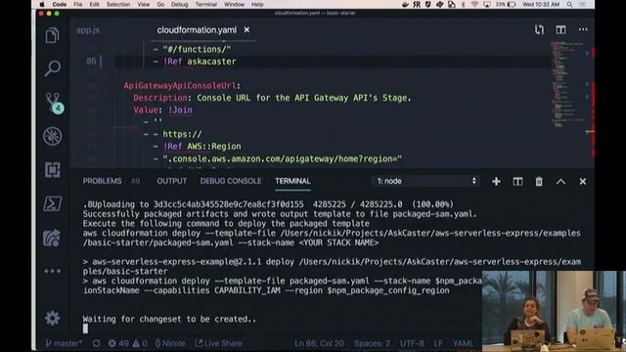Open the Go menu

[x=160, y=4]
